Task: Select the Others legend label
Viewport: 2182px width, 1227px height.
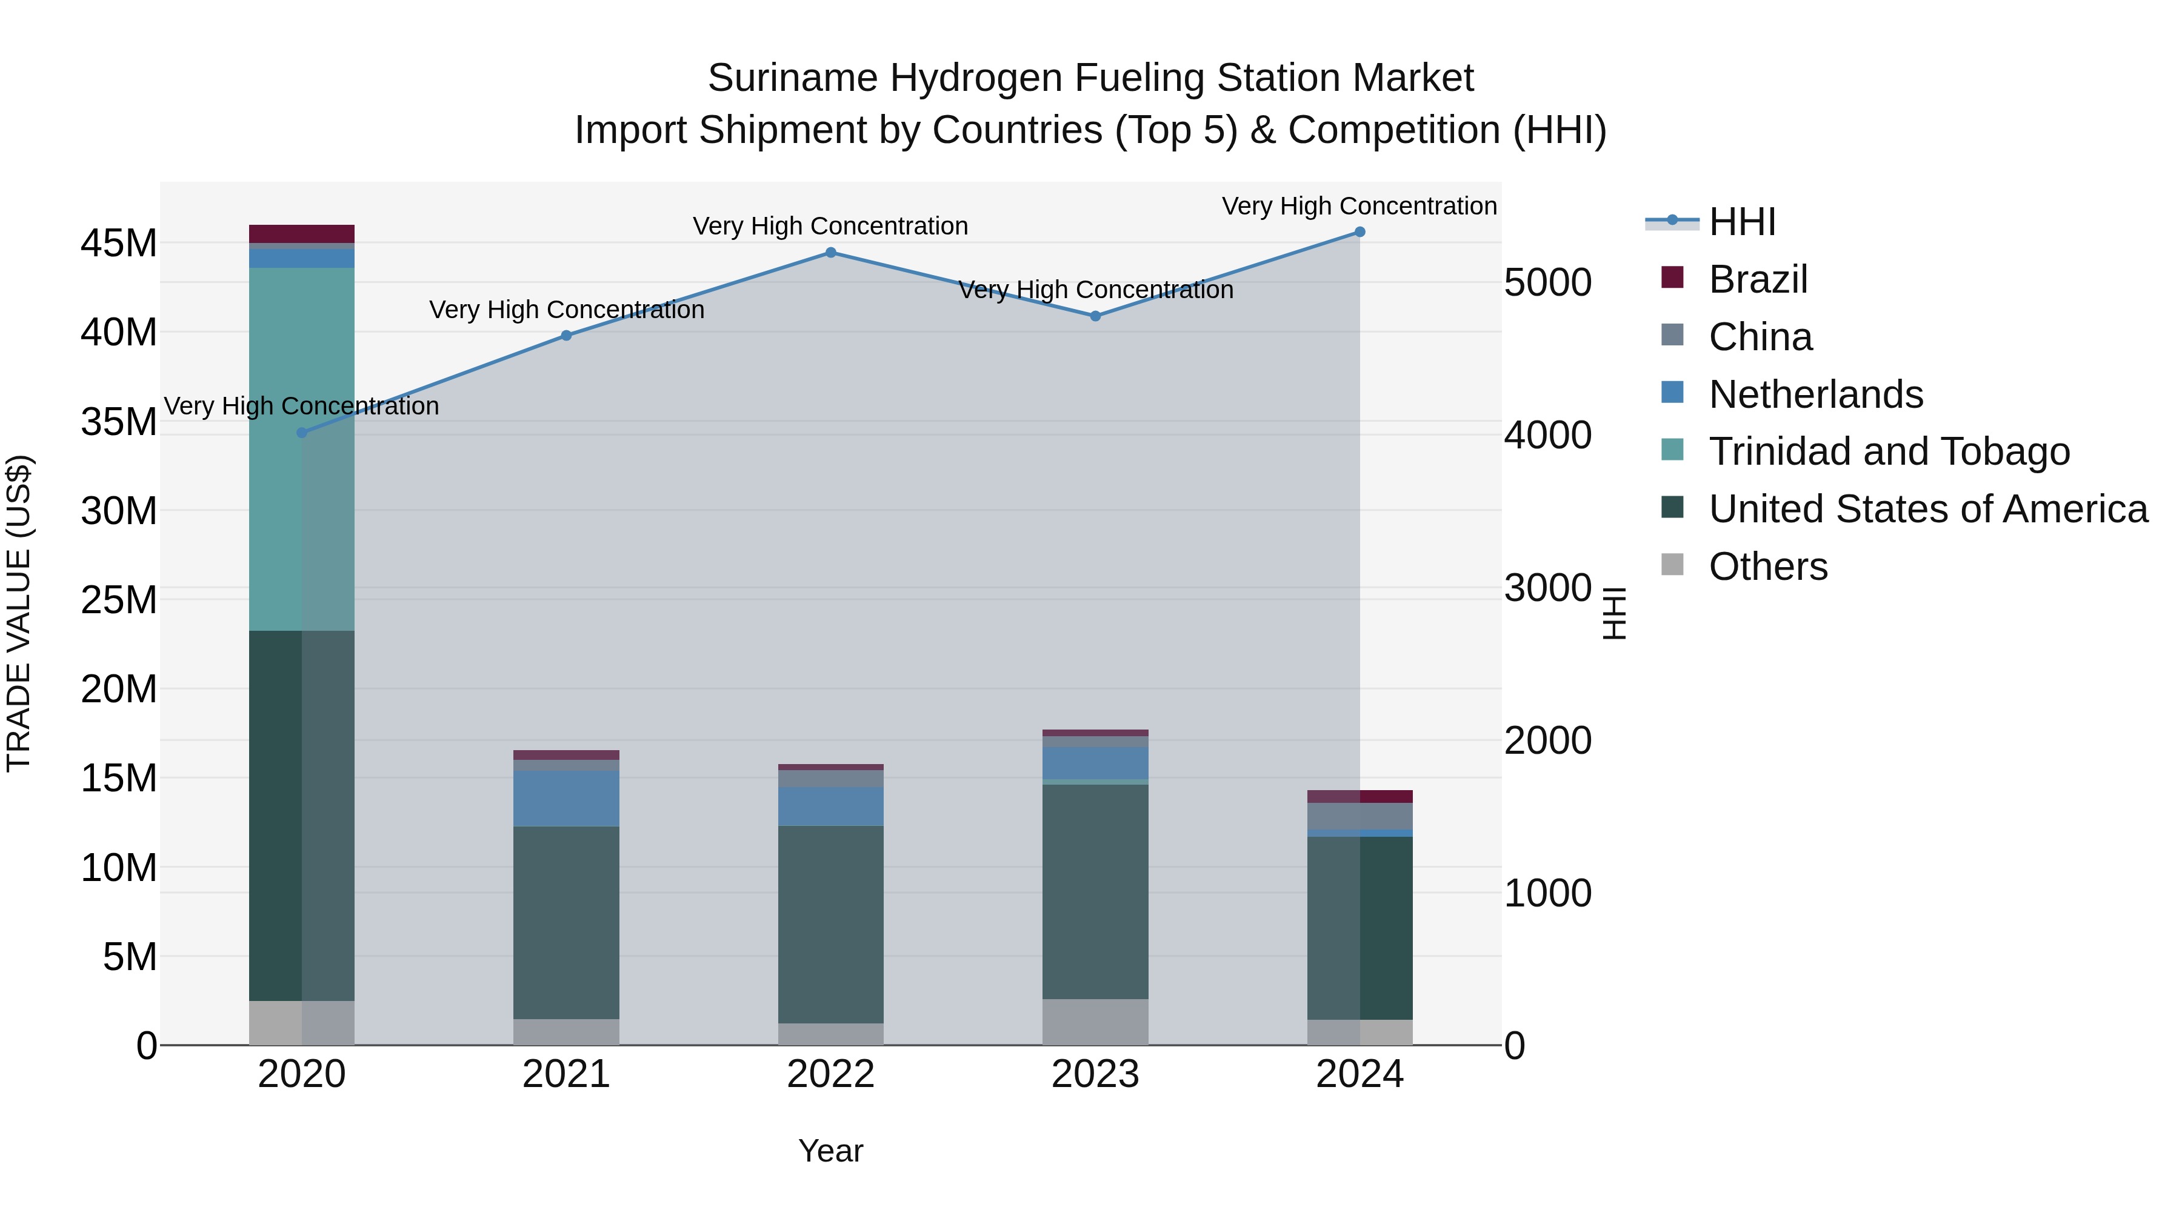Action: (x=1769, y=567)
